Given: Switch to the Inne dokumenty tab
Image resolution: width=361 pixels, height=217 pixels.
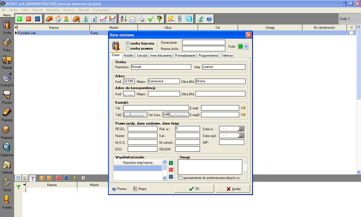Looking at the screenshot, I should pos(161,56).
